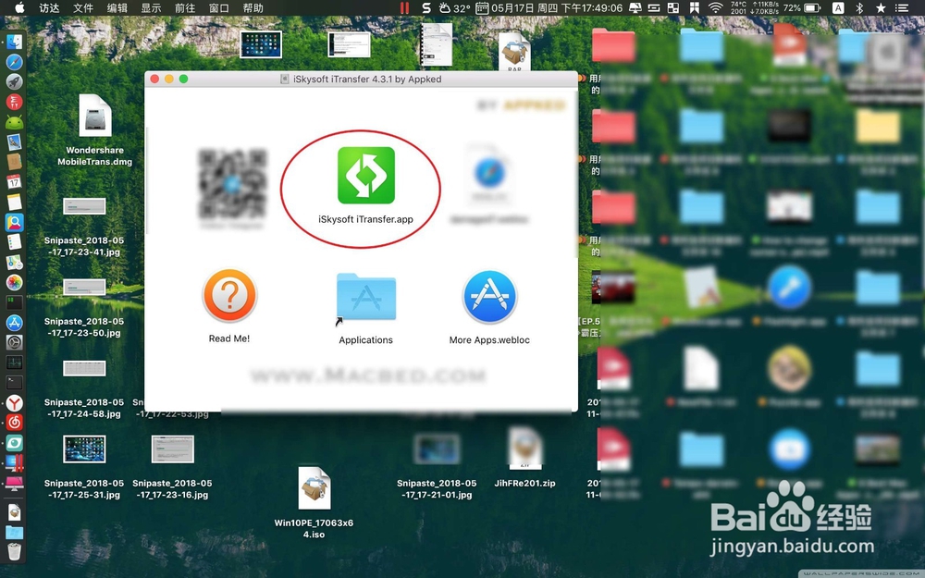The height and width of the screenshot is (578, 925).
Task: Open iSkysoft iTransfer.app icon
Action: pyautogui.click(x=365, y=175)
